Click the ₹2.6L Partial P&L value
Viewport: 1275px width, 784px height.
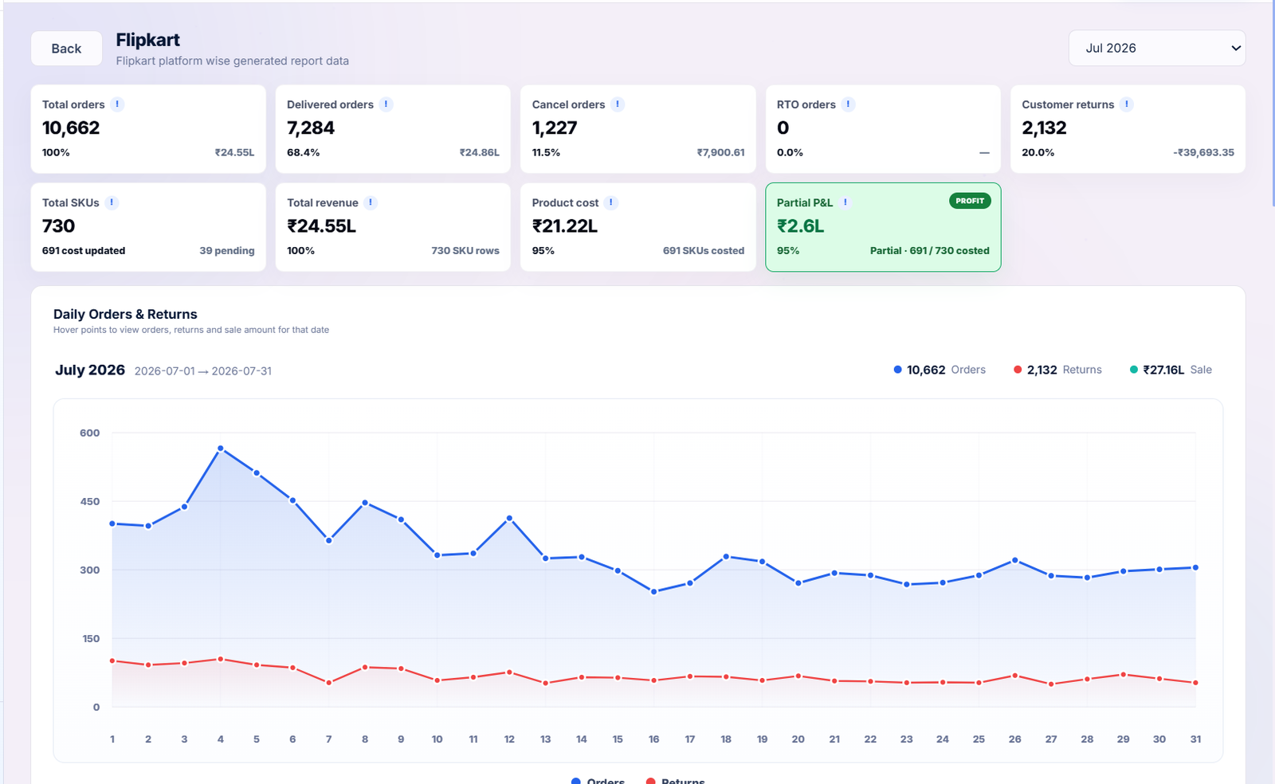801,226
